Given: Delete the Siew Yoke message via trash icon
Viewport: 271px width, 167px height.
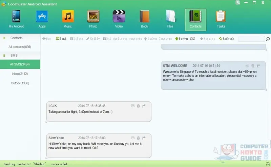Looking at the screenshot, I should [138, 138].
